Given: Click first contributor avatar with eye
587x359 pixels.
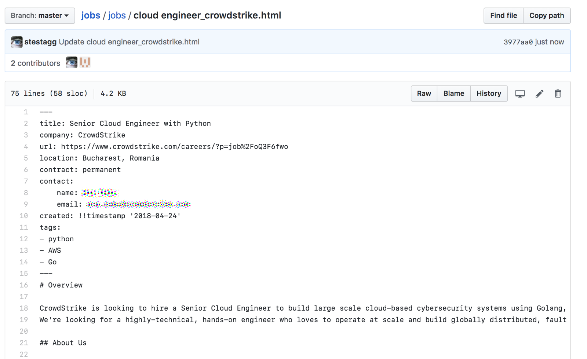Looking at the screenshot, I should click(x=72, y=63).
